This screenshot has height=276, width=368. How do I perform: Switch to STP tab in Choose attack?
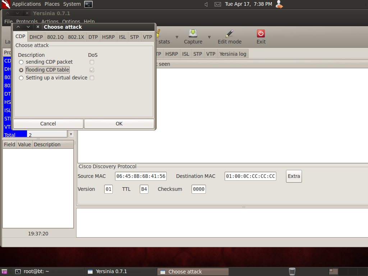[x=134, y=37]
